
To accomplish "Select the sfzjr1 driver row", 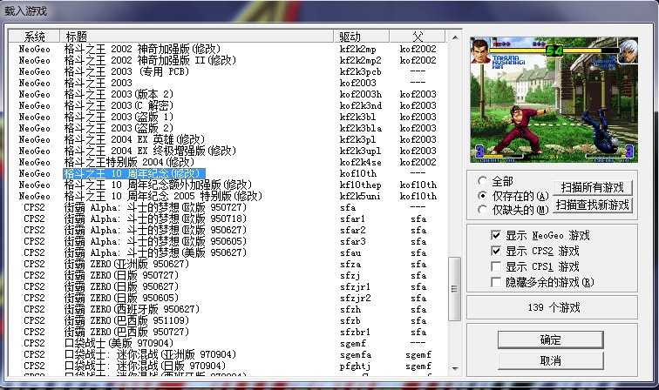I will point(227,287).
